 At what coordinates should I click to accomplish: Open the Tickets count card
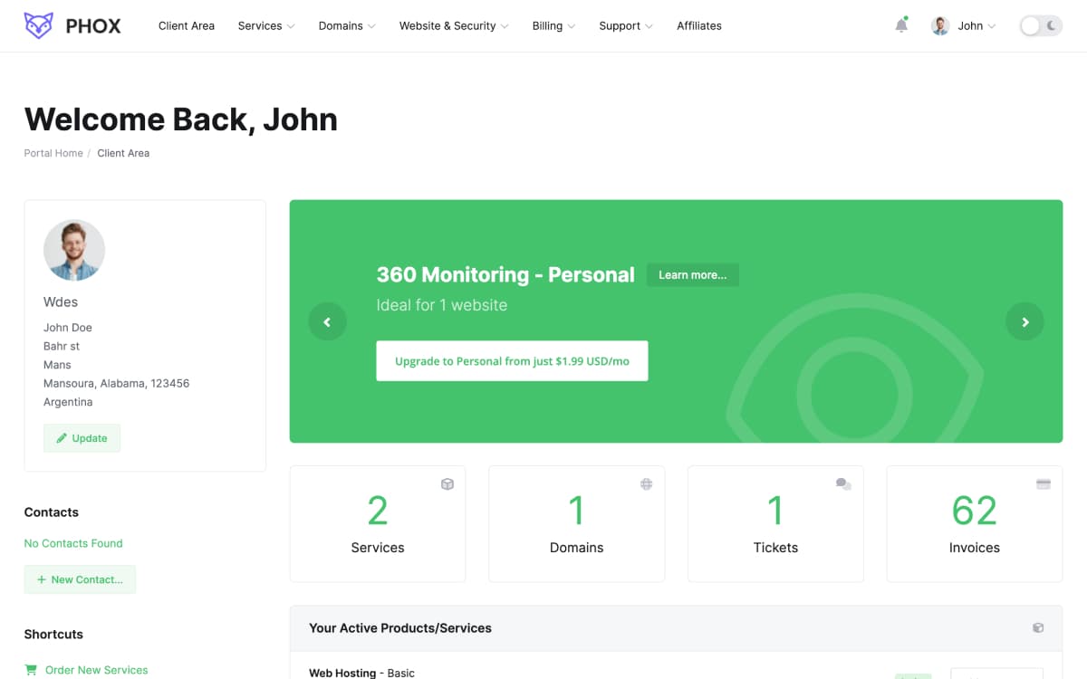pyautogui.click(x=776, y=524)
